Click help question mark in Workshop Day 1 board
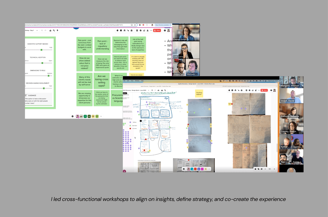Screen dimensions: 328x217 click(165, 30)
